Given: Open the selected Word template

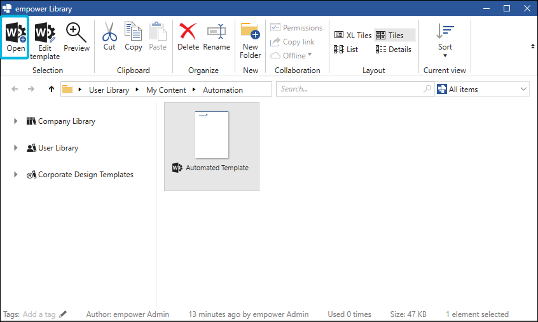Looking at the screenshot, I should click(x=15, y=37).
